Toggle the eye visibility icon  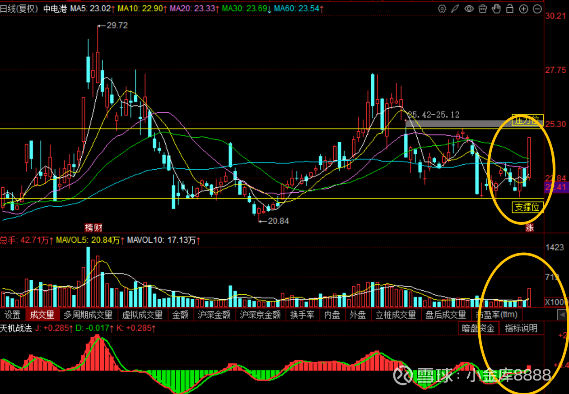(469, 9)
